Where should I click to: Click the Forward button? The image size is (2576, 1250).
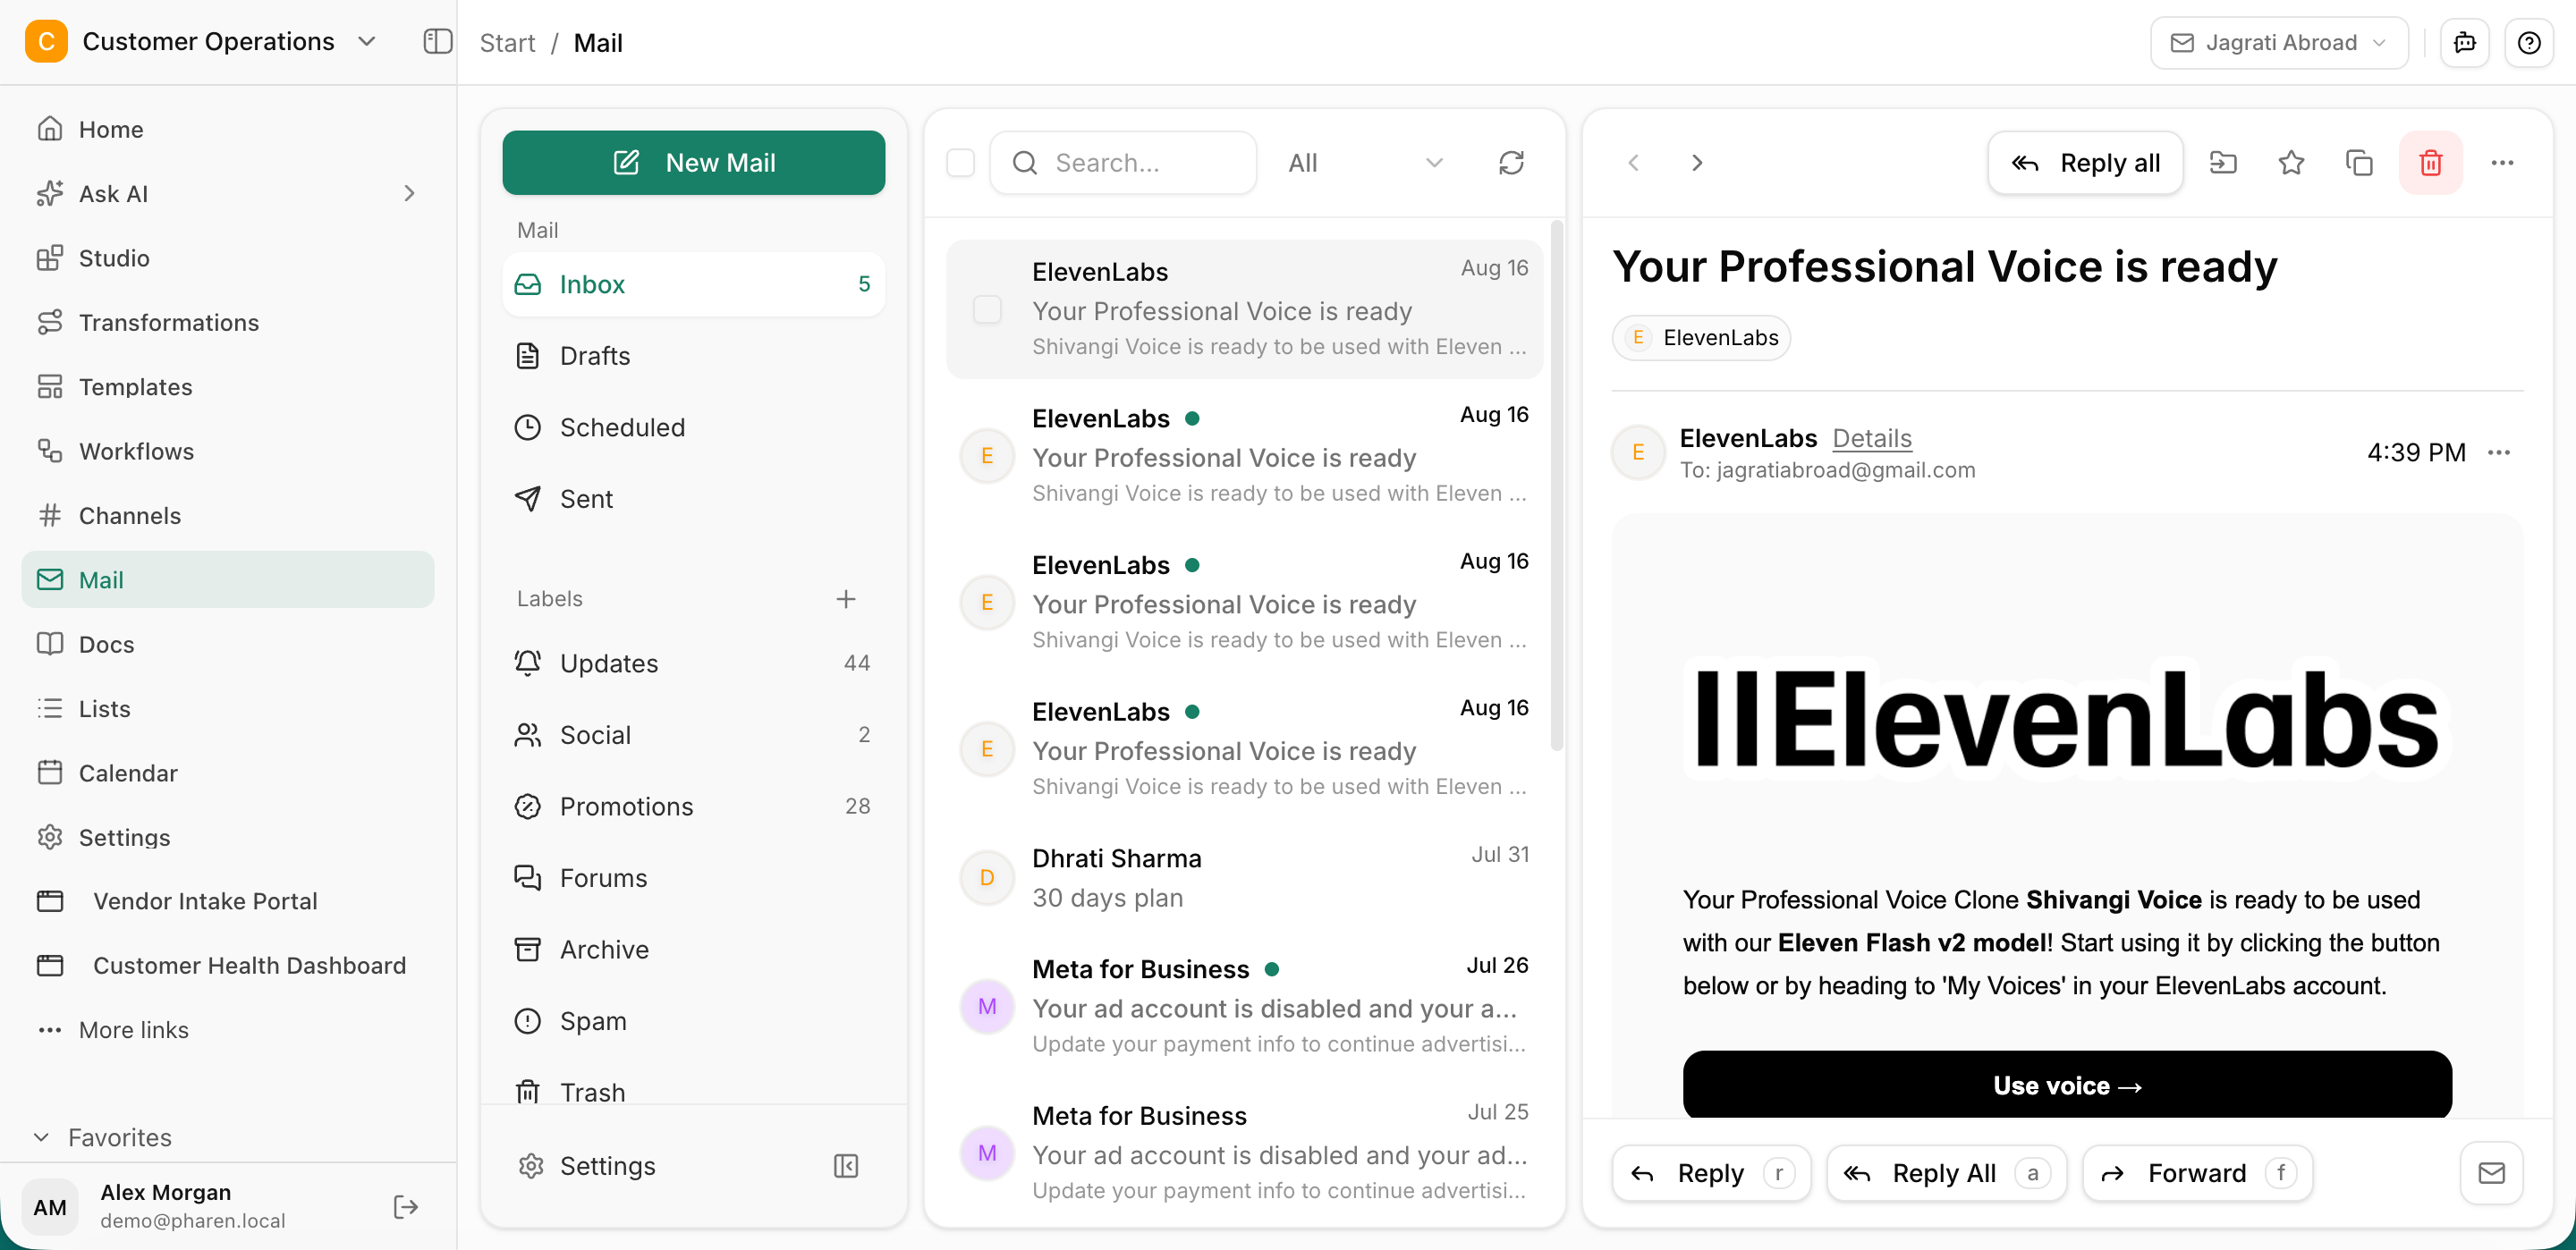pos(2197,1173)
